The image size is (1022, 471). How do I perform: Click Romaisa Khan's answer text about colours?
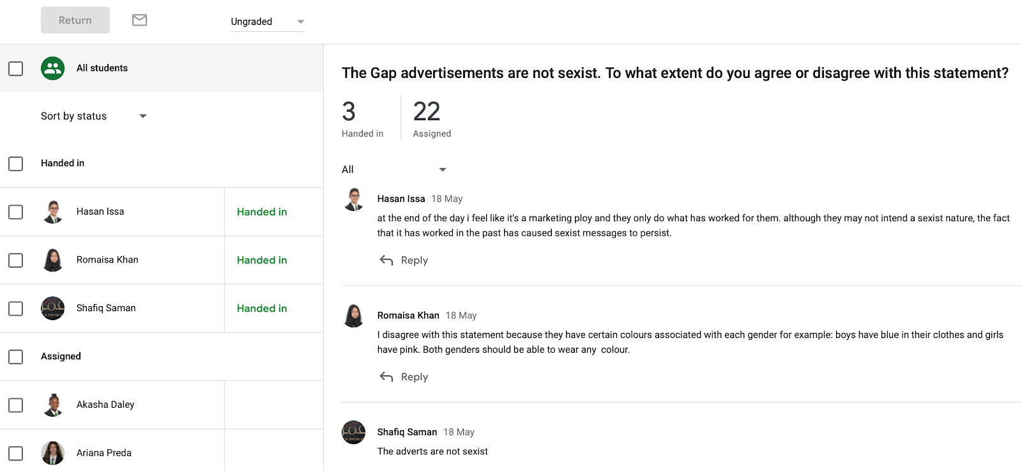tap(690, 342)
